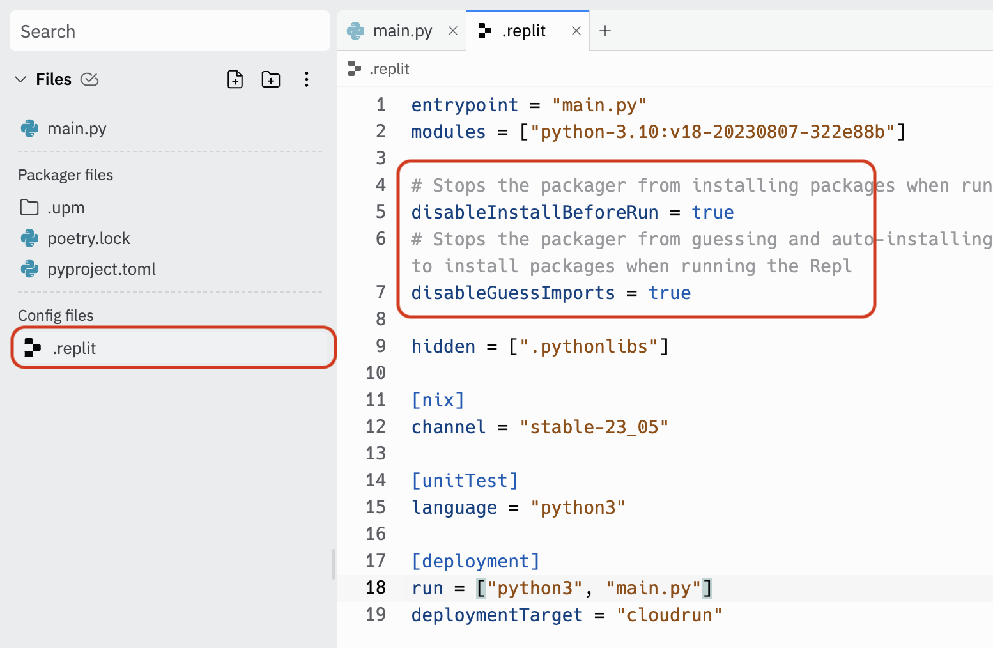Click the [deployment] section header line

point(475,561)
